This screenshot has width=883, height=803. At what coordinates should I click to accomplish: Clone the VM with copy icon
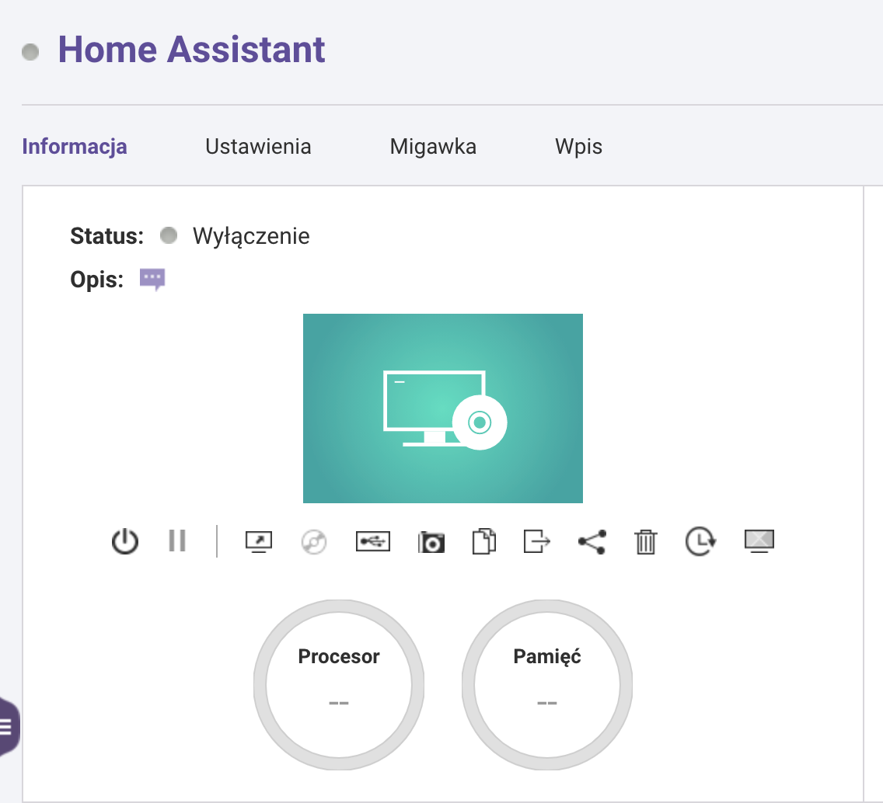point(483,541)
